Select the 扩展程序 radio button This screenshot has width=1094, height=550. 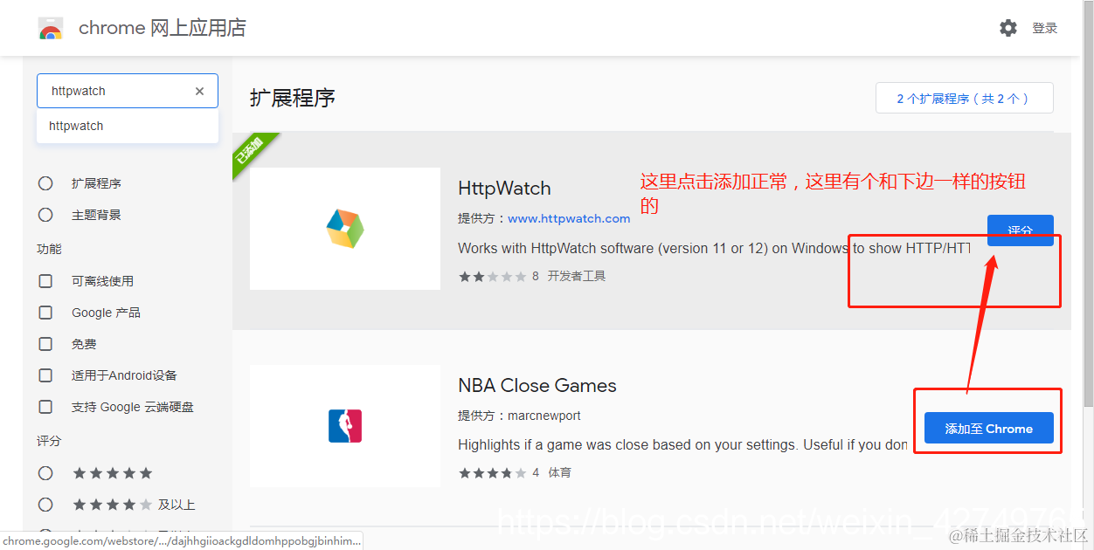tap(45, 183)
